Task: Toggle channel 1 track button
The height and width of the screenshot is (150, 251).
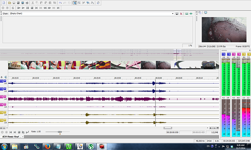Action: 2,81
